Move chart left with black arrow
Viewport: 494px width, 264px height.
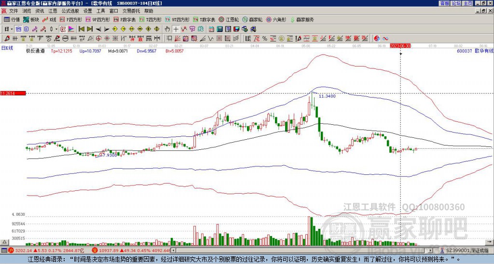(x=98, y=29)
